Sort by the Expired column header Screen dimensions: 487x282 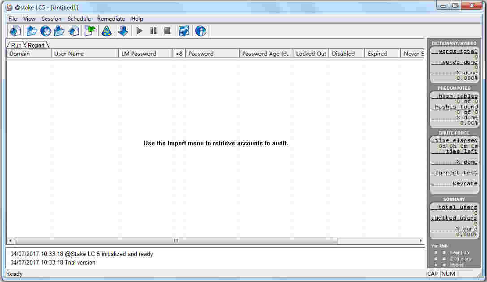click(383, 54)
